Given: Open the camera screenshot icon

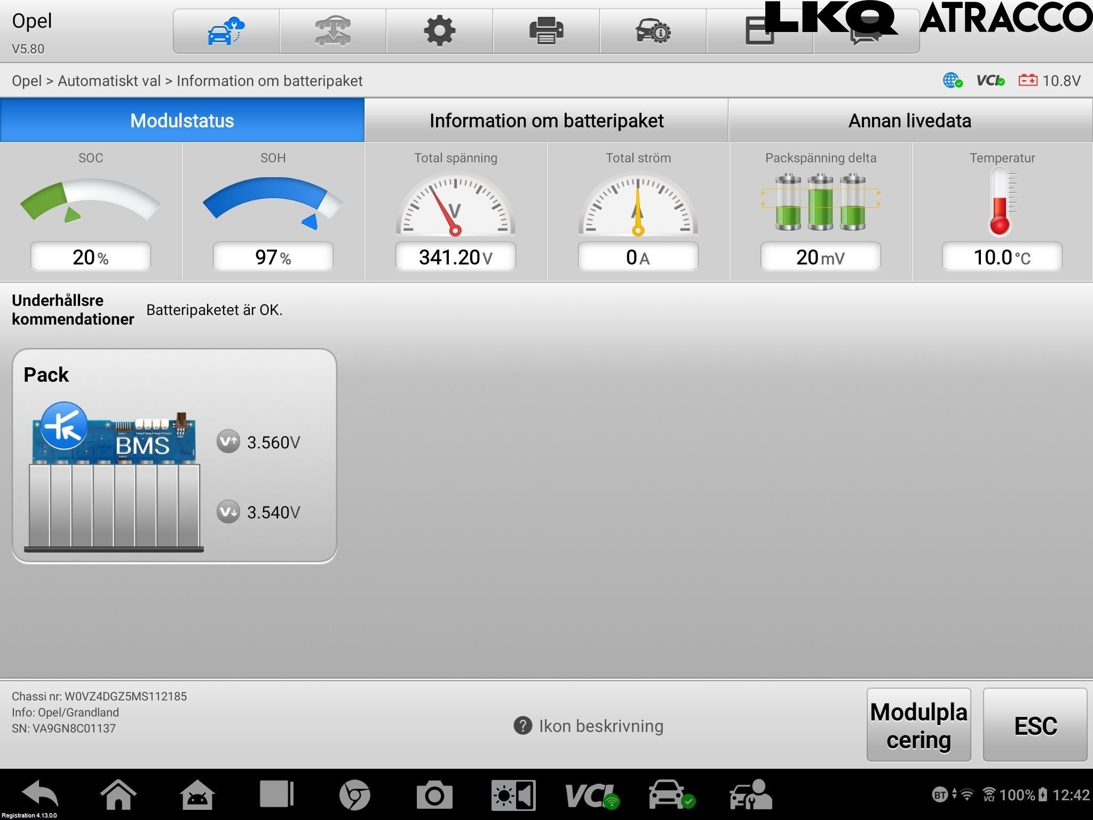Looking at the screenshot, I should [x=434, y=795].
